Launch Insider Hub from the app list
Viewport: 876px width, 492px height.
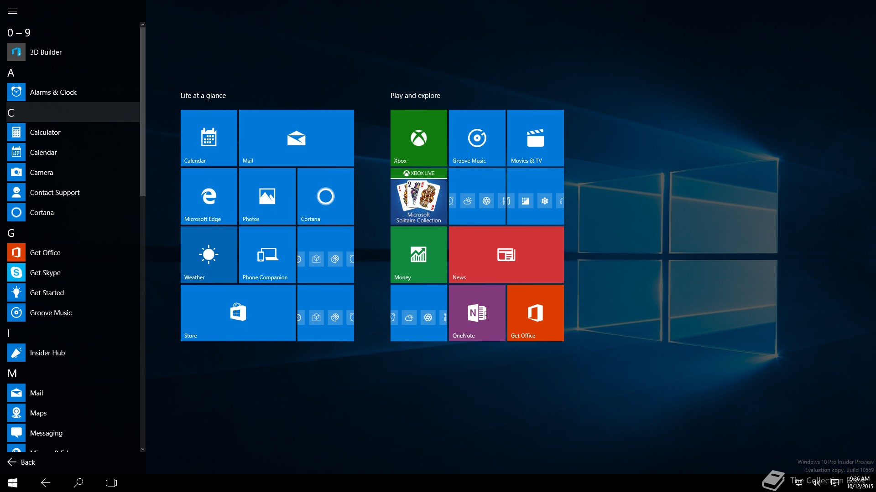[x=73, y=353]
